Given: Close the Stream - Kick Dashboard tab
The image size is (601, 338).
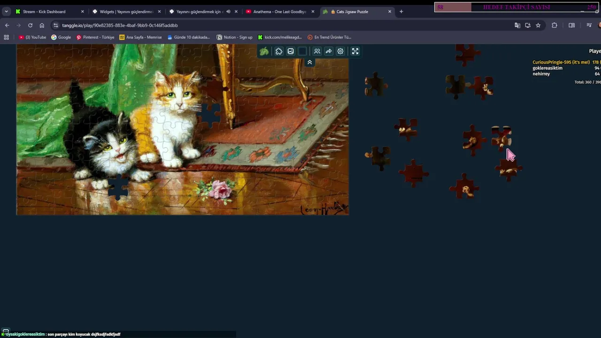Looking at the screenshot, I should [x=82, y=11].
